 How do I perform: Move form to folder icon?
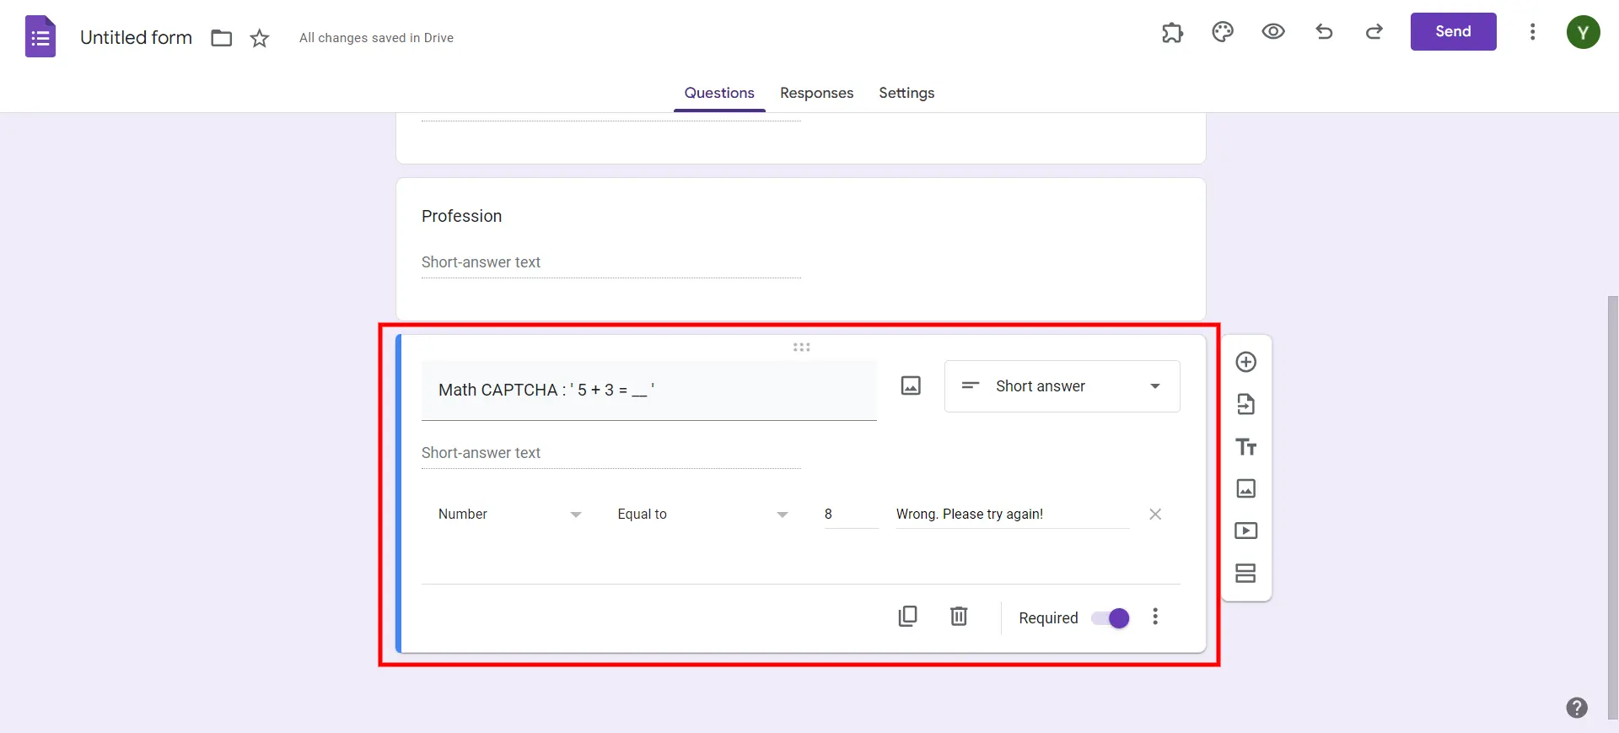pyautogui.click(x=222, y=38)
